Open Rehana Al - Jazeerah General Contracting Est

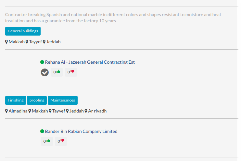[90, 62]
